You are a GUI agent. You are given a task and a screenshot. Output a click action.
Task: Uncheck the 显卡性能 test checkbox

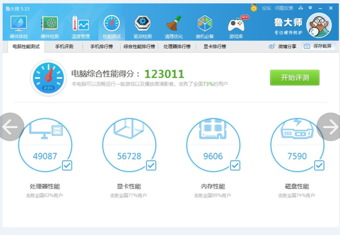pyautogui.click(x=151, y=165)
